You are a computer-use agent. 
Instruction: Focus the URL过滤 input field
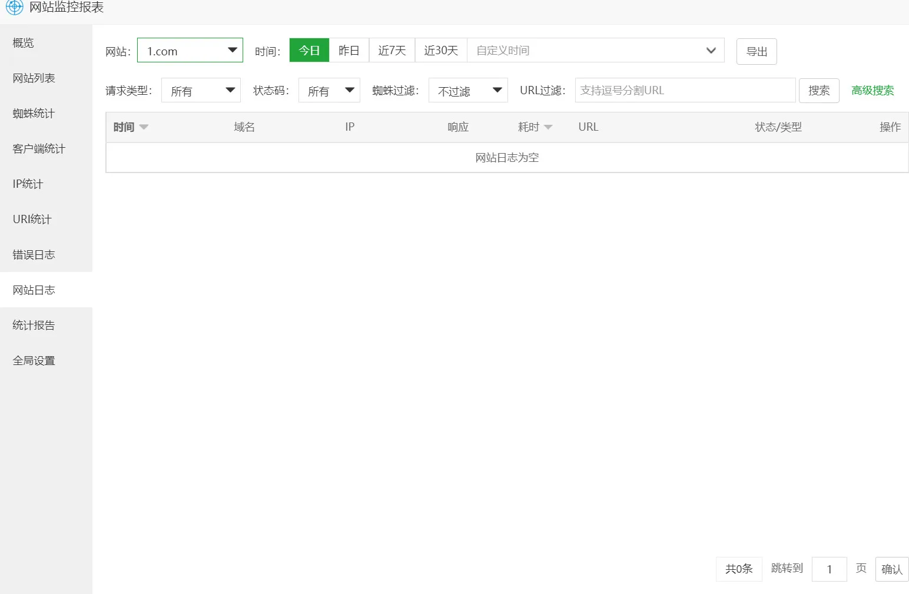pos(685,90)
